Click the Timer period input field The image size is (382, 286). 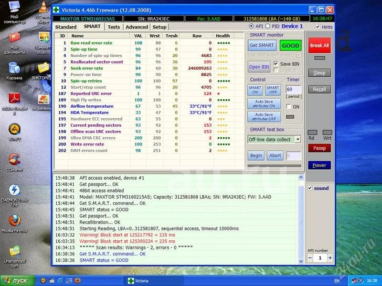294,89
